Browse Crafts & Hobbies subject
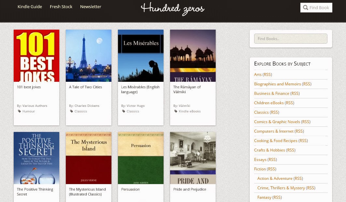 tap(269, 150)
